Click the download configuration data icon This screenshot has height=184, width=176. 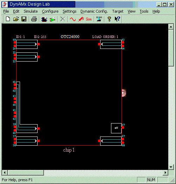click(99, 19)
